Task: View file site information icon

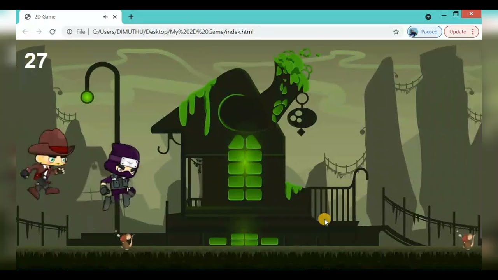Action: (69, 32)
